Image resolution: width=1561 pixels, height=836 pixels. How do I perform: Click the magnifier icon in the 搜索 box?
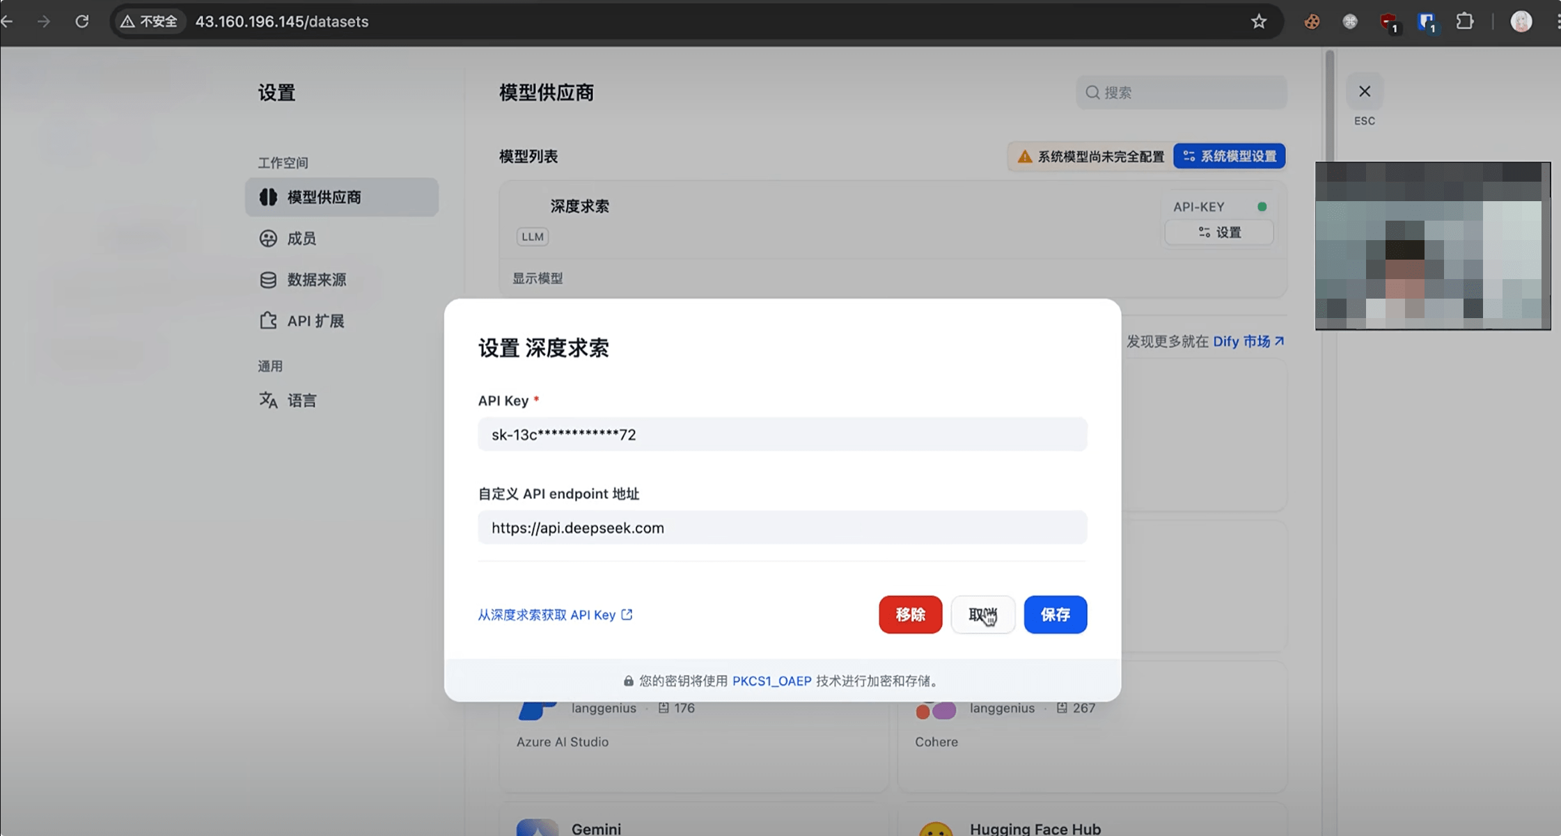click(x=1092, y=92)
